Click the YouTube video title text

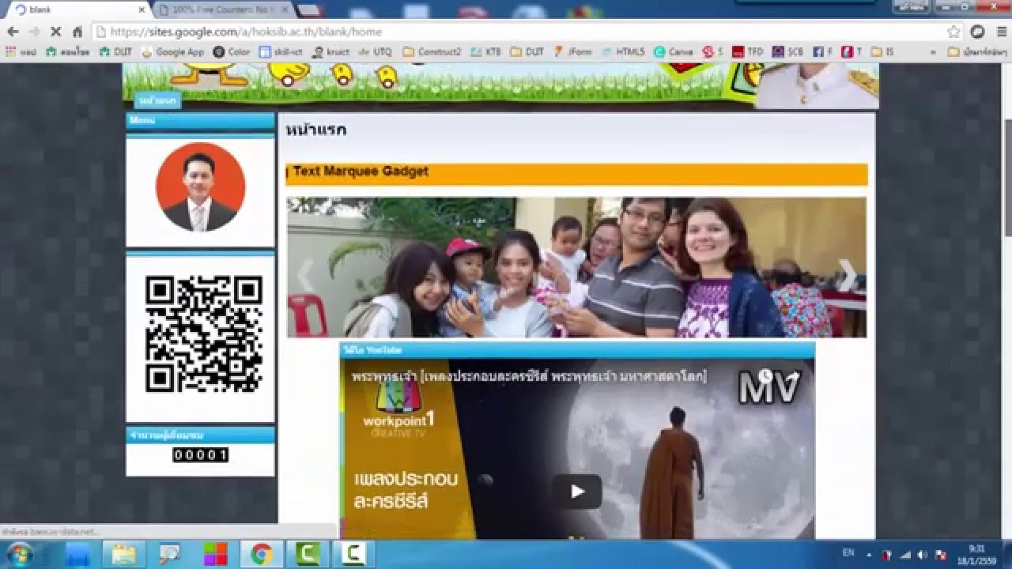pos(530,376)
